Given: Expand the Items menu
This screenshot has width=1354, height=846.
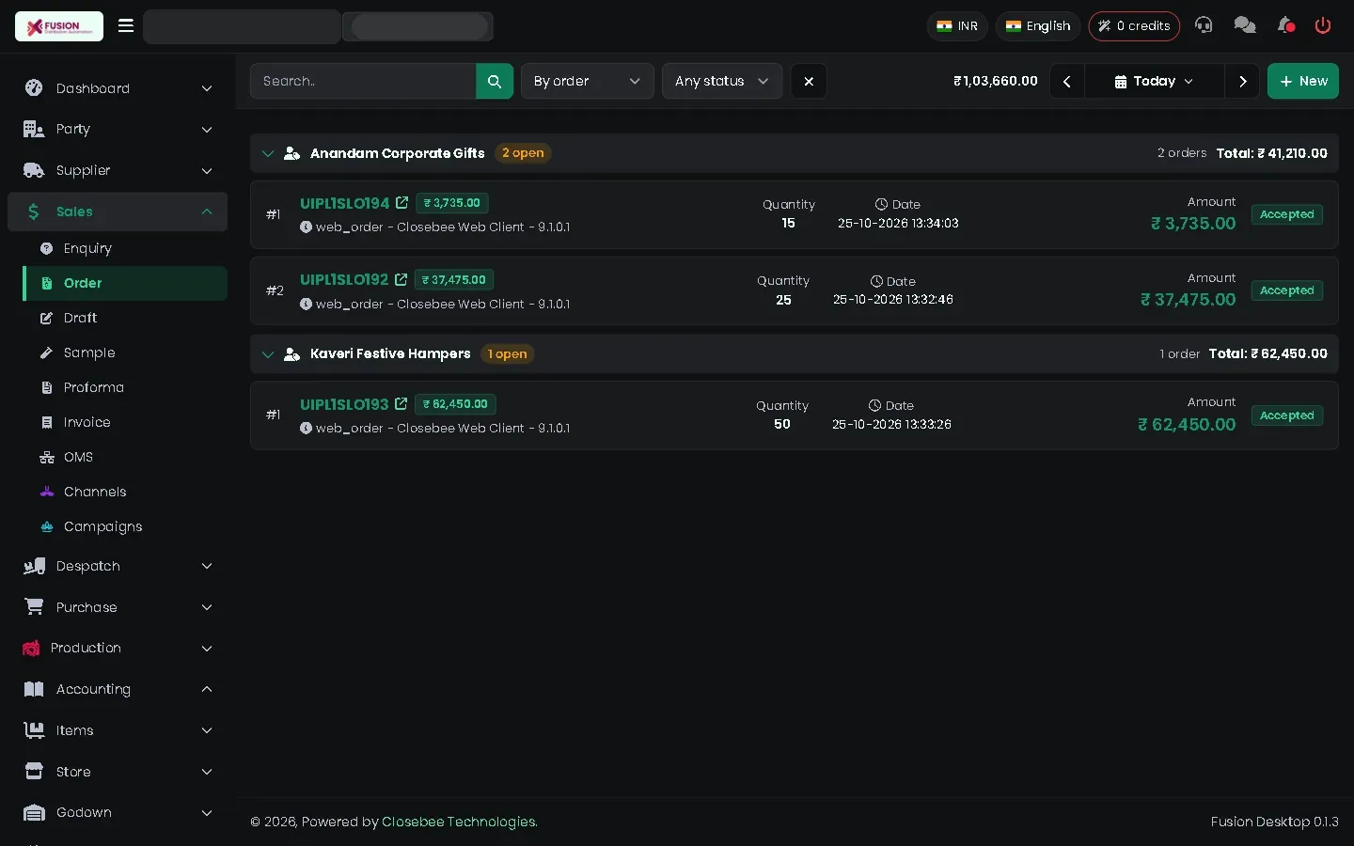Looking at the screenshot, I should (118, 730).
